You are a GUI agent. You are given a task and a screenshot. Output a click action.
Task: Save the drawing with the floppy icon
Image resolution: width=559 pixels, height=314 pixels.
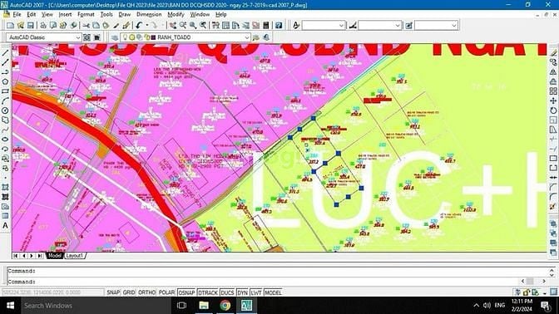click(30, 25)
